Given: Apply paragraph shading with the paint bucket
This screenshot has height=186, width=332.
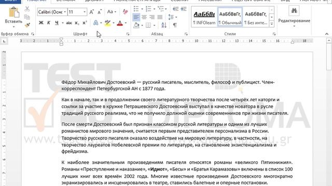Looking at the screenshot, I should click(x=136, y=25).
